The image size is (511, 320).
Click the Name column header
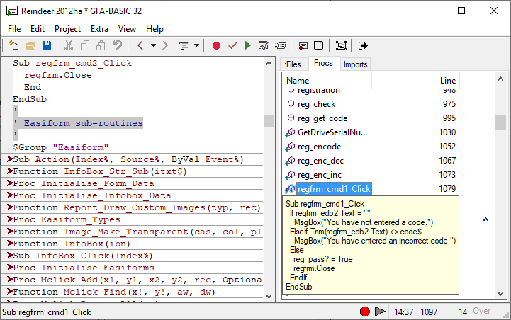298,81
